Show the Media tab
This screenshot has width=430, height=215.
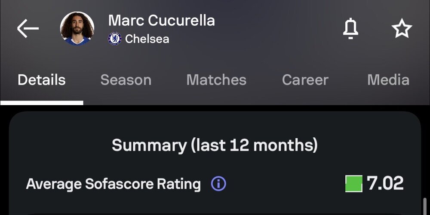click(388, 80)
